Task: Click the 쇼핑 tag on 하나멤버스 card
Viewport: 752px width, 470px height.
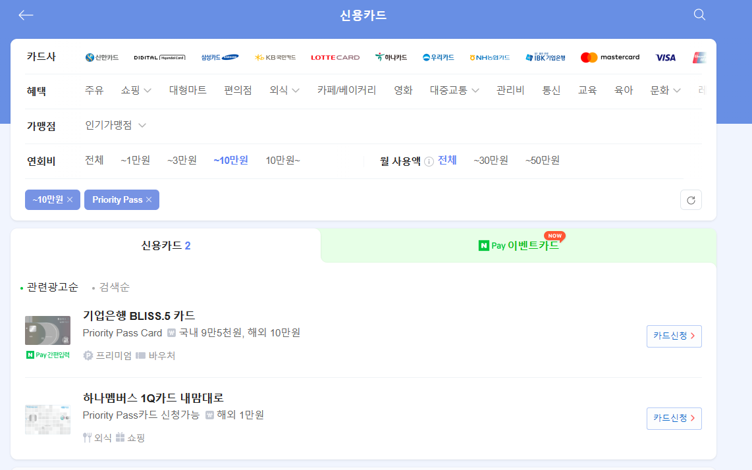Action: pos(130,438)
